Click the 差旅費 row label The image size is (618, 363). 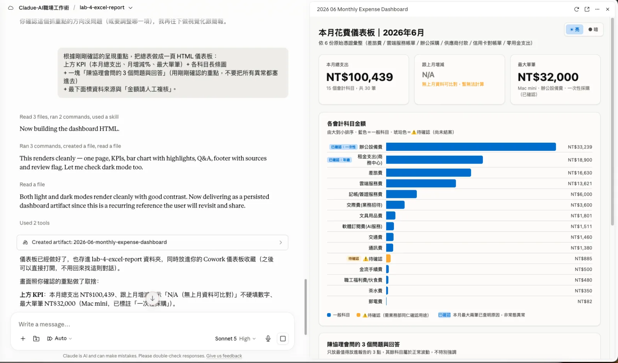coord(375,173)
